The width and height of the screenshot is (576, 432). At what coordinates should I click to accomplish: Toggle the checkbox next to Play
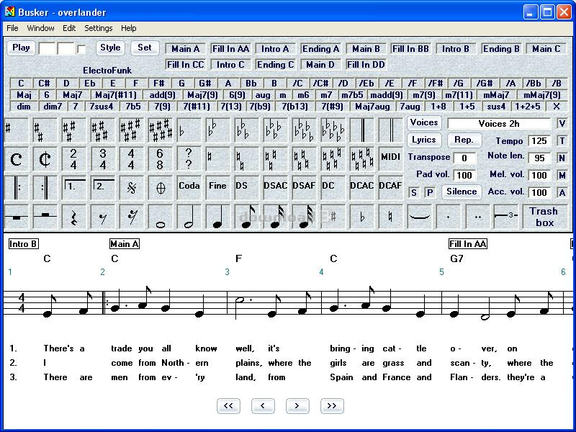click(81, 50)
